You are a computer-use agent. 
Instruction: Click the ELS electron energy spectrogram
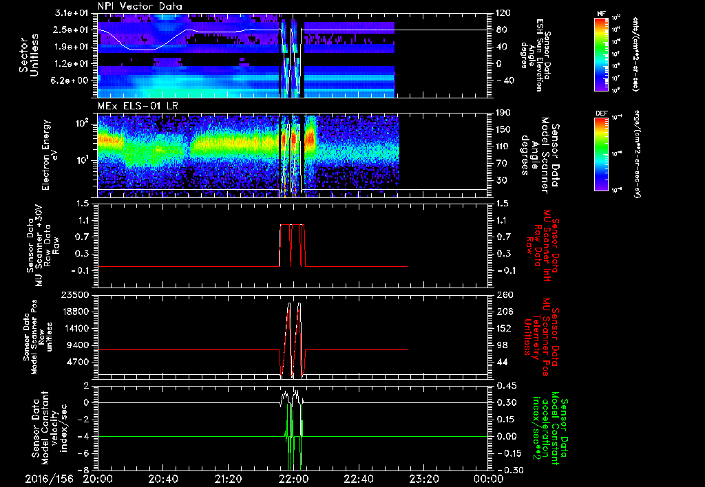click(x=292, y=155)
